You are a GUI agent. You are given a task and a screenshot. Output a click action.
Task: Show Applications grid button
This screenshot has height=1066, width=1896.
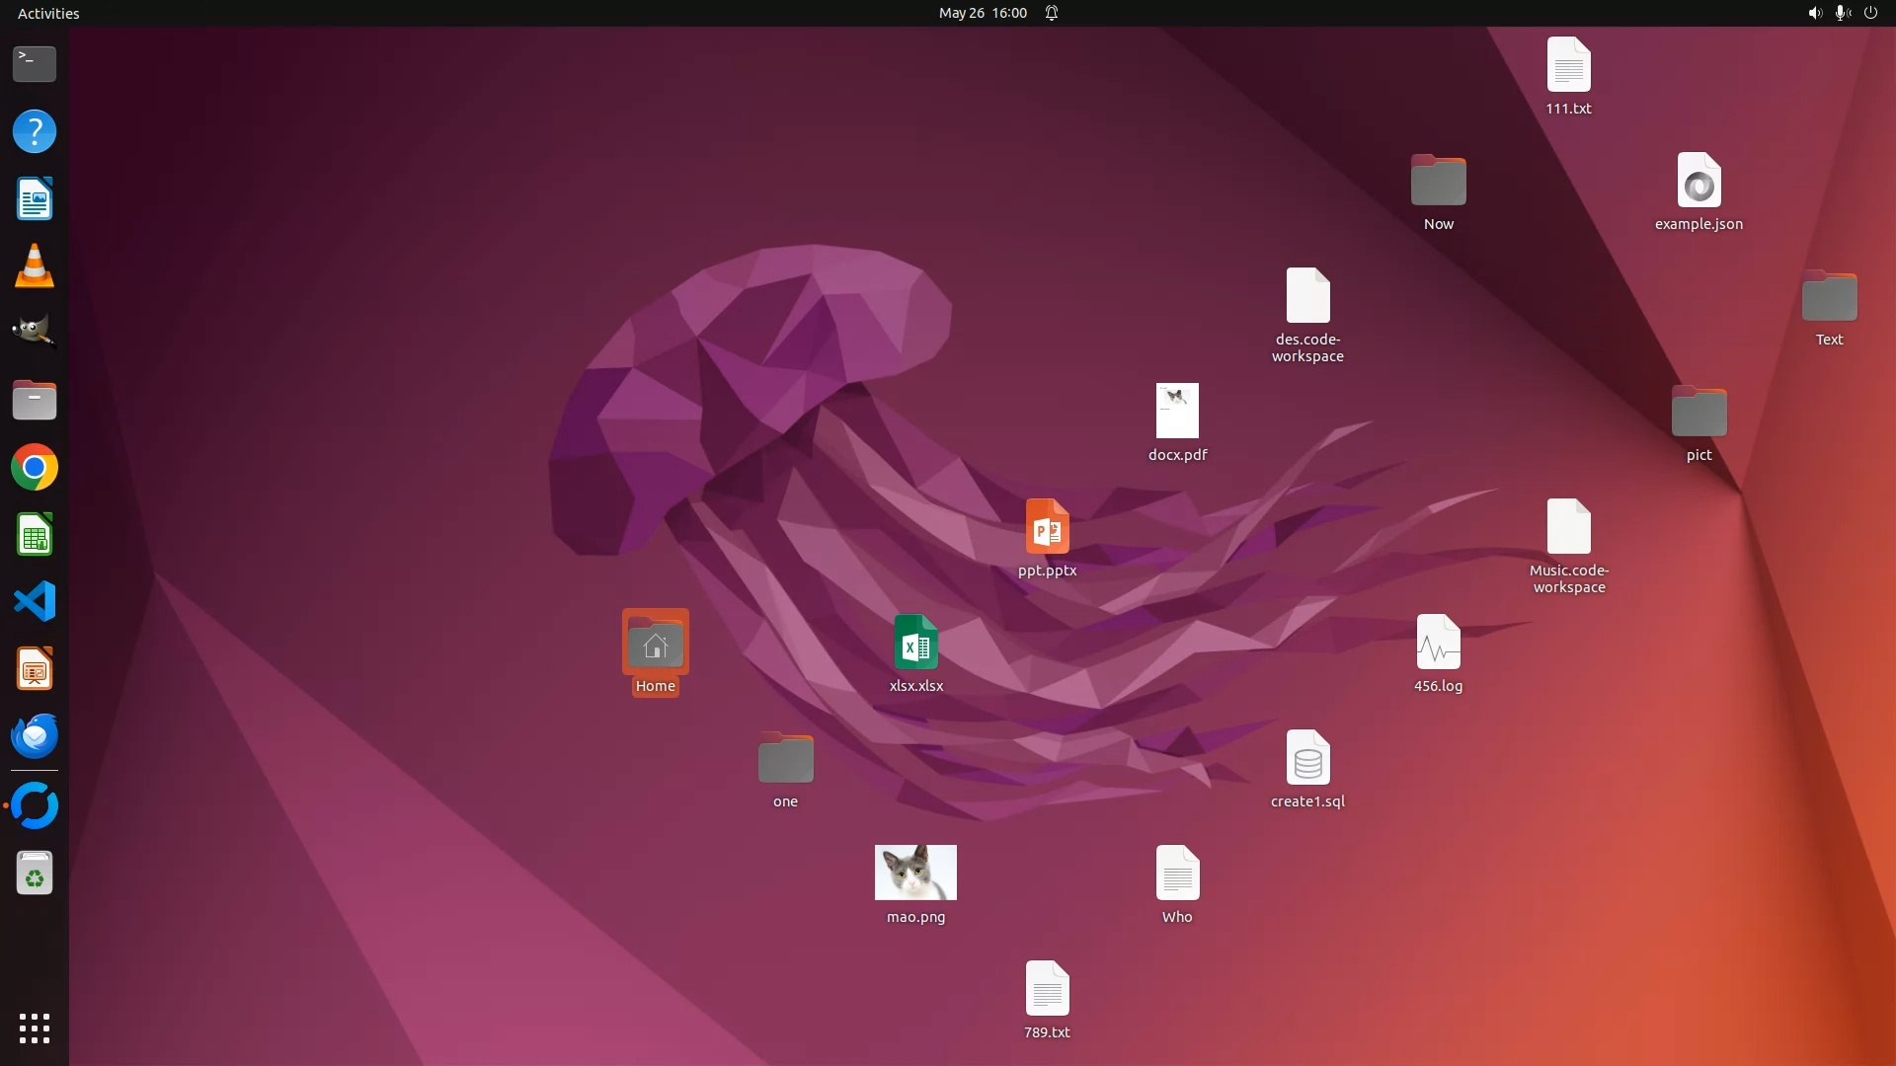[x=35, y=1028]
